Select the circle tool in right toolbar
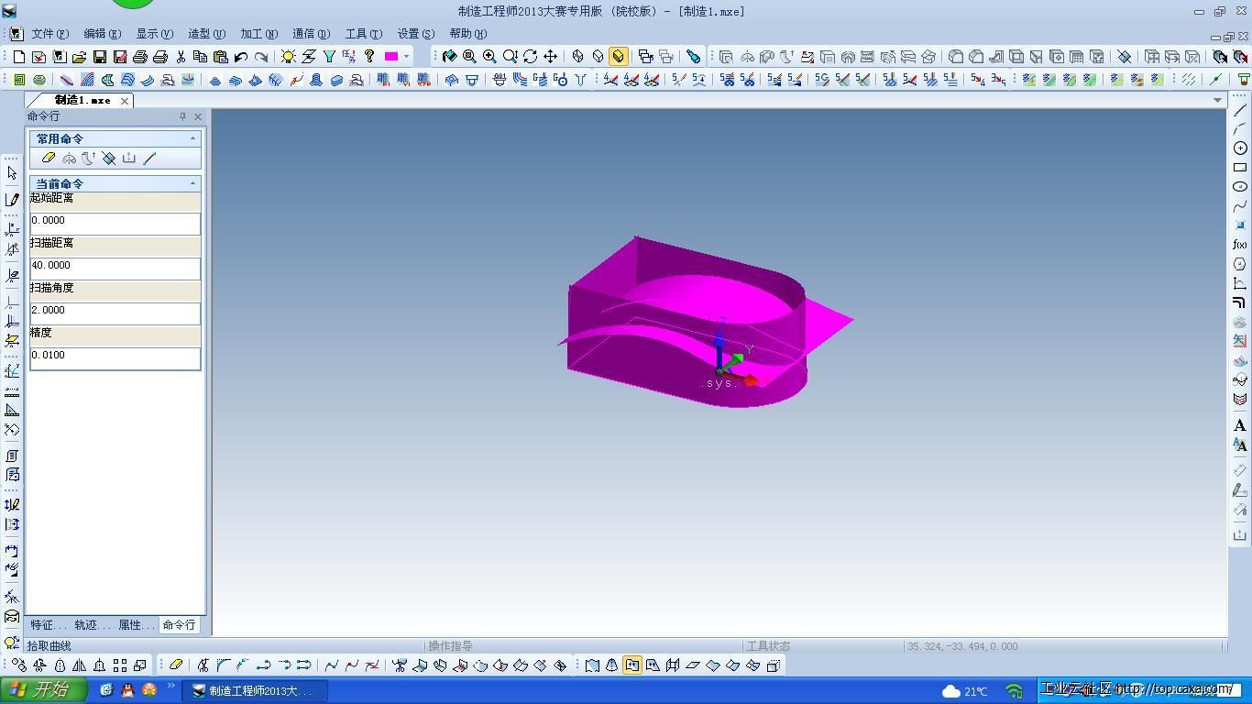The height and width of the screenshot is (704, 1252). (1240, 148)
